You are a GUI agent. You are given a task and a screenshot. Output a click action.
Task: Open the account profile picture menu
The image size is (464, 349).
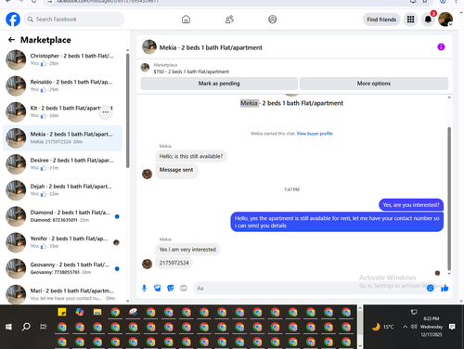click(445, 19)
